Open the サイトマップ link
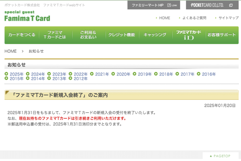Viewport: 241px width, 161px height. (x=229, y=18)
